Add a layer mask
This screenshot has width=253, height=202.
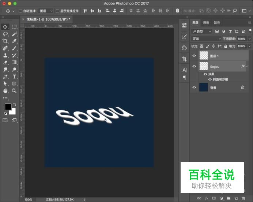[214, 198]
